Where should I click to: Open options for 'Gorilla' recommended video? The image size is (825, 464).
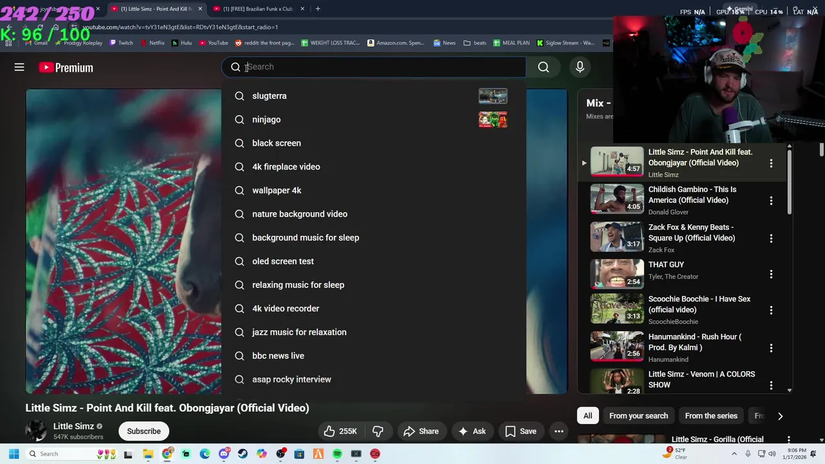click(x=788, y=440)
